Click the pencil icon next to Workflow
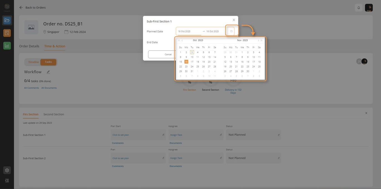This screenshot has height=189, width=381. coord(48,72)
